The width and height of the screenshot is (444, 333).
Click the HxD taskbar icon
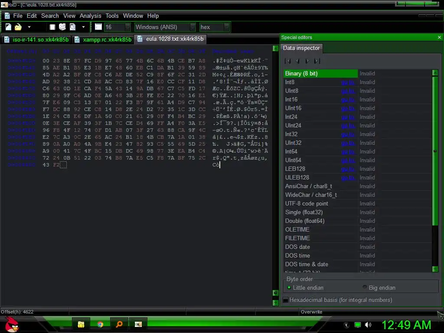click(138, 324)
